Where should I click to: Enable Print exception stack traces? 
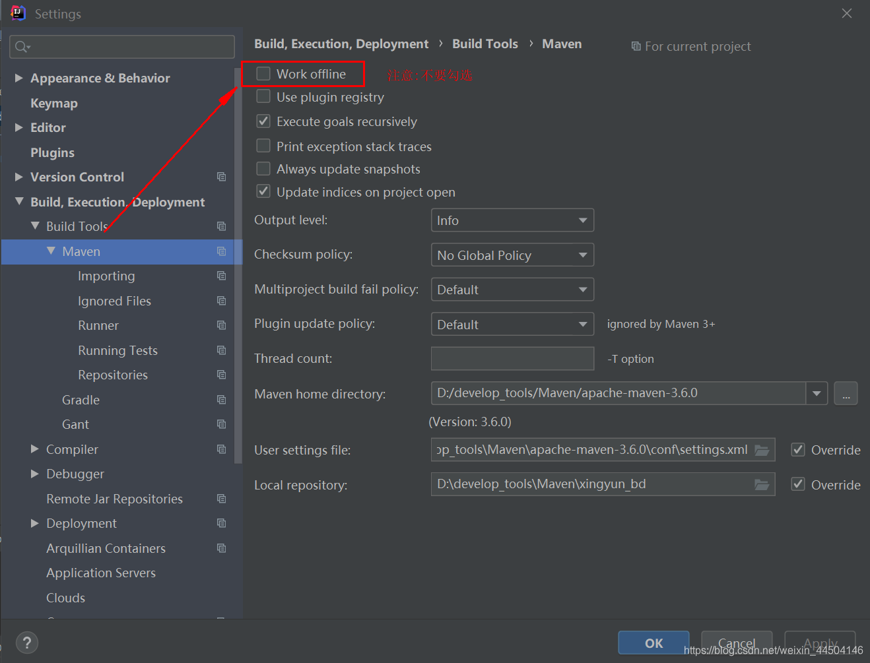click(263, 145)
